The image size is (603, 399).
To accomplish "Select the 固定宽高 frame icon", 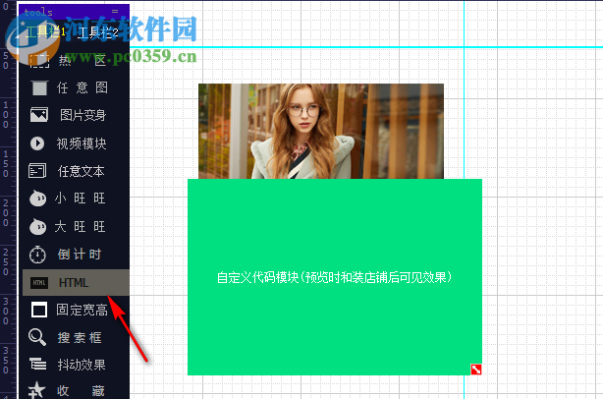I will [39, 310].
